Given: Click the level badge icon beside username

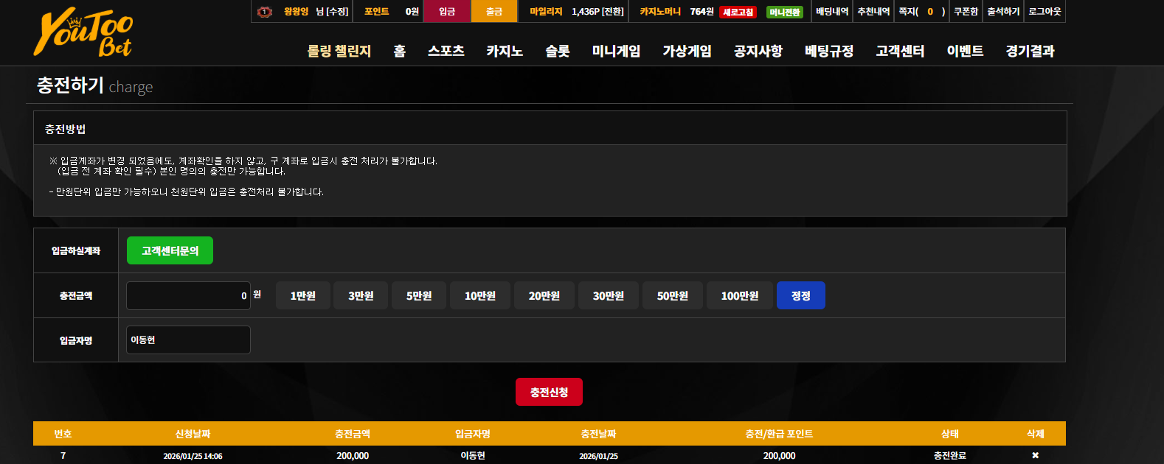Looking at the screenshot, I should pyautogui.click(x=265, y=12).
